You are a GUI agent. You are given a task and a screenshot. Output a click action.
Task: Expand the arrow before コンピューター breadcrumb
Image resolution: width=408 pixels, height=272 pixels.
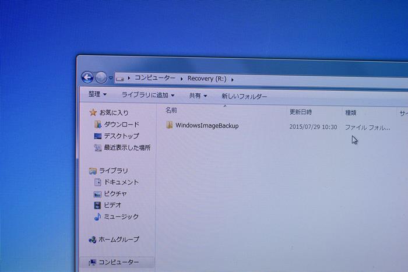tap(129, 78)
